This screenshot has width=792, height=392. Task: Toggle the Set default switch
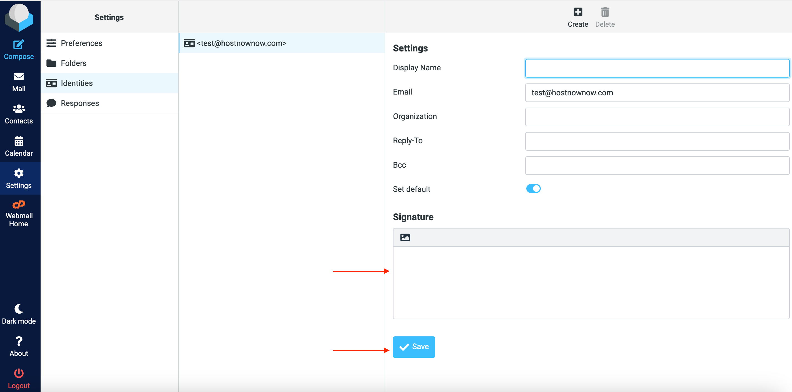[x=533, y=188]
